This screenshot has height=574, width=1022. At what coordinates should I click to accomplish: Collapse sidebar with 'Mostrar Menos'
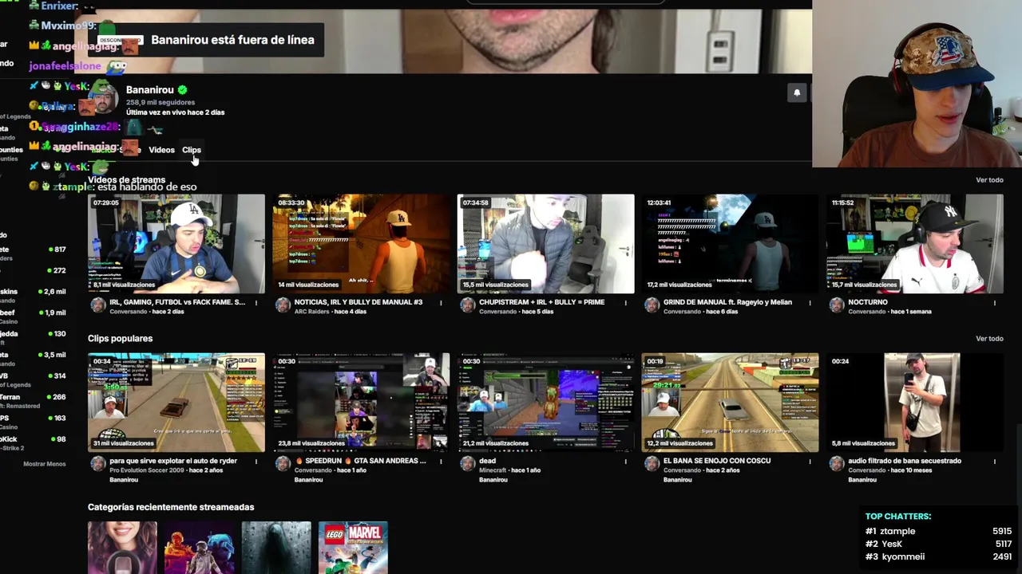point(44,464)
